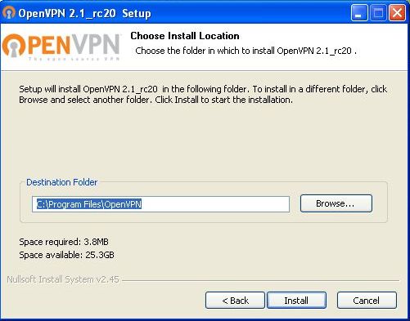Close the setup window
The image size is (410, 321).
click(397, 12)
